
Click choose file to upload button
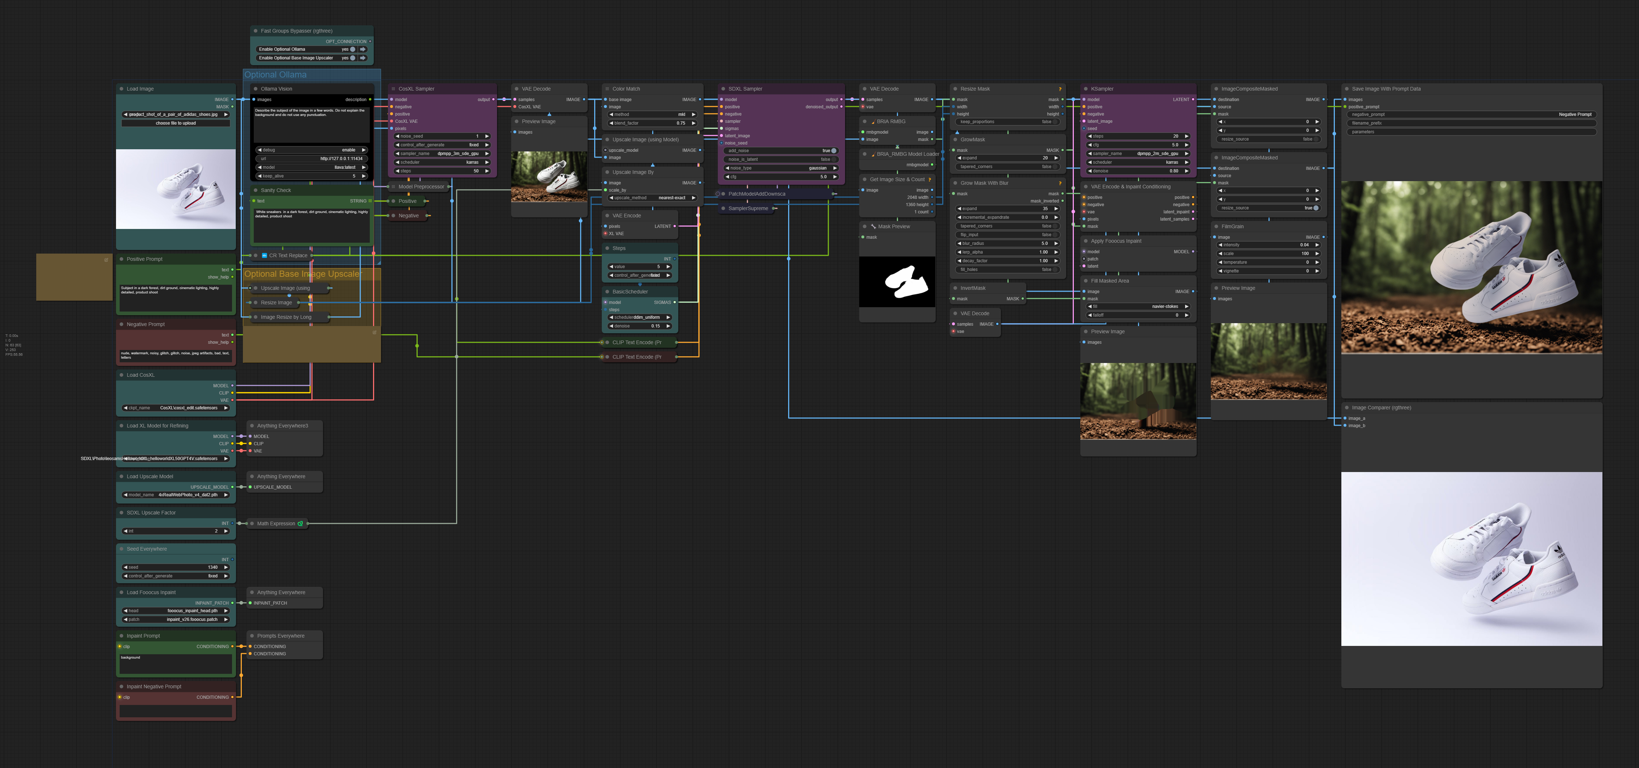point(175,123)
